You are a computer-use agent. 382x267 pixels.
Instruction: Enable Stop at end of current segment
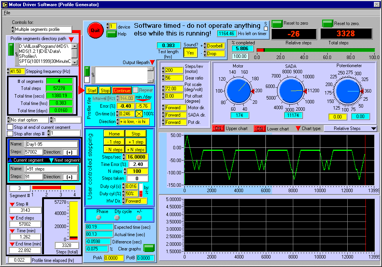click(10, 127)
